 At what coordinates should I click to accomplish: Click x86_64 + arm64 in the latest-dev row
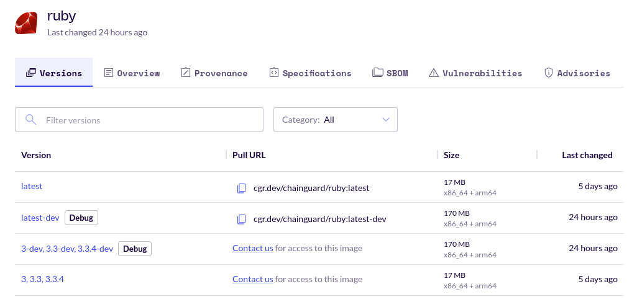(470, 224)
